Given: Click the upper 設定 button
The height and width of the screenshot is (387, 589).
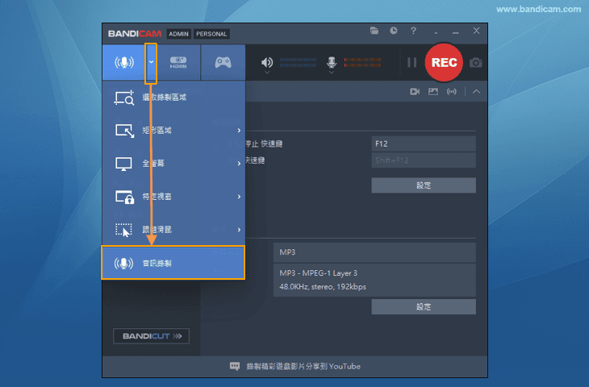Looking at the screenshot, I should pyautogui.click(x=424, y=185).
